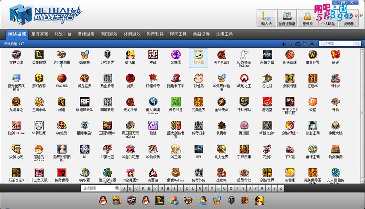The width and height of the screenshot is (365, 209).
Task: Launch the 劲舞团 game
Action: 176,57
